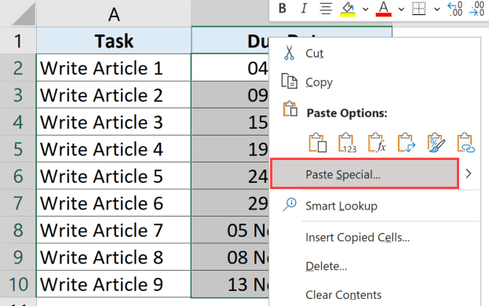Select due date cell starting with 24

coord(230,176)
